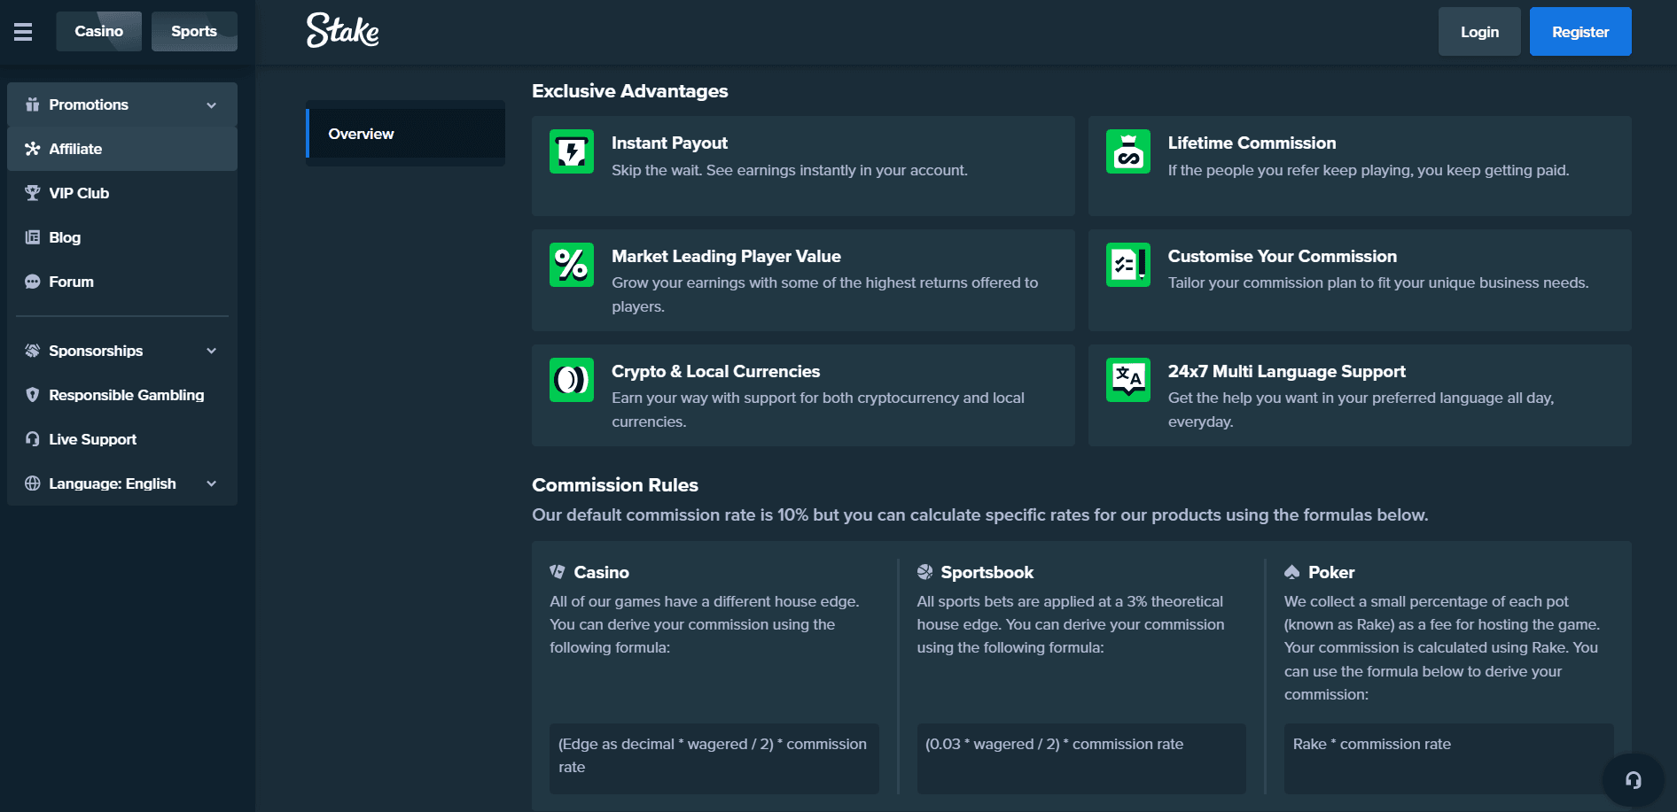Expand the Promotions chevron
This screenshot has height=812, width=1677.
[212, 105]
